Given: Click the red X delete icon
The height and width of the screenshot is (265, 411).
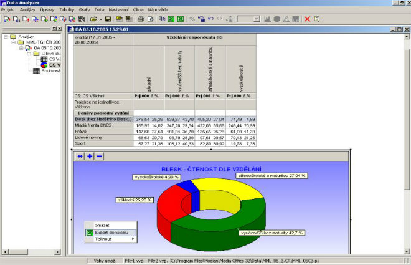Looking at the screenshot, I should click(x=307, y=19).
